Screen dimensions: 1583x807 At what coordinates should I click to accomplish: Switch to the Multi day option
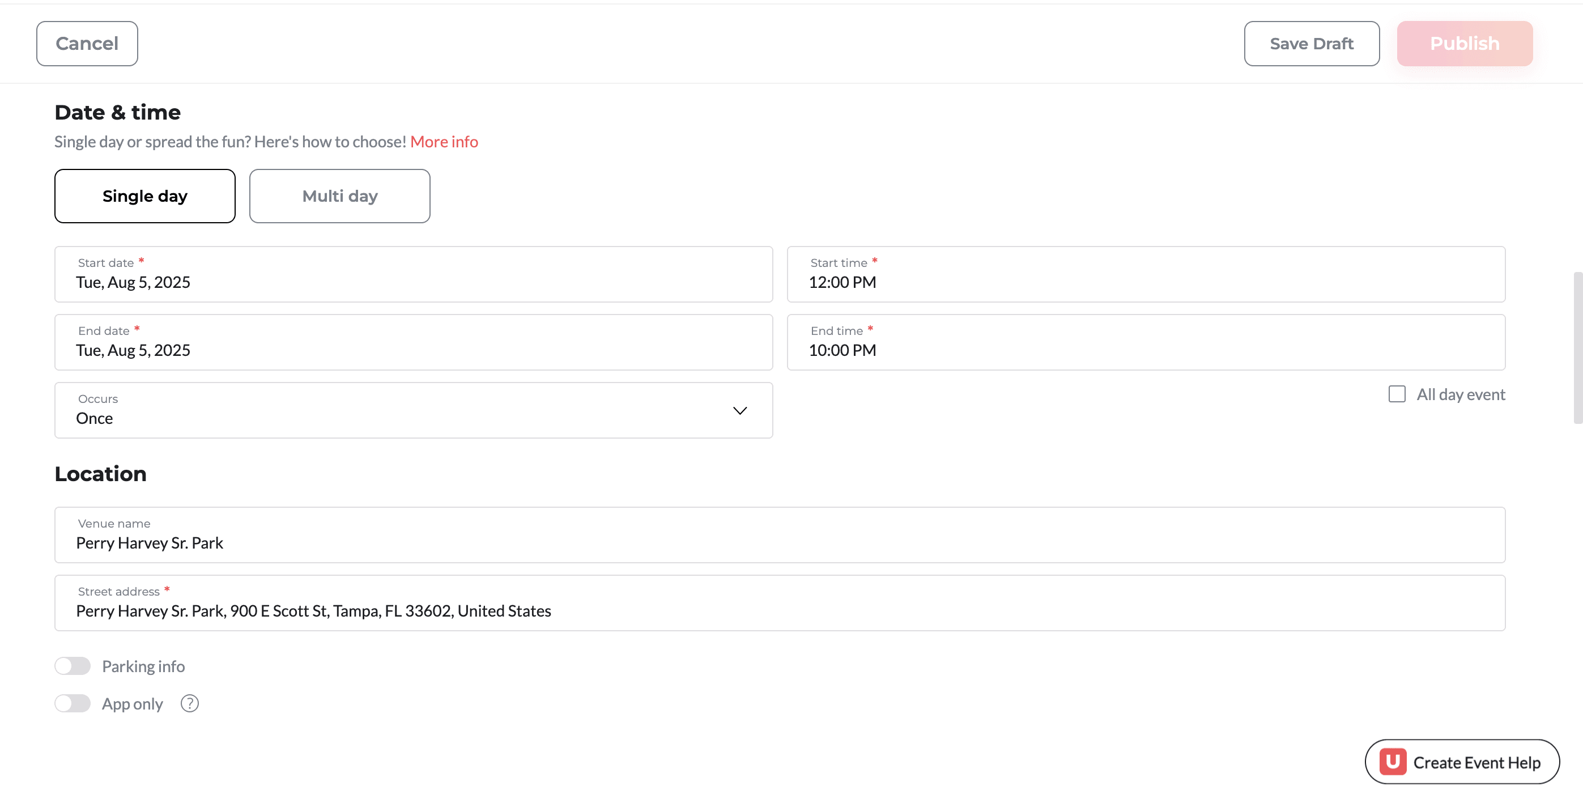(x=339, y=196)
